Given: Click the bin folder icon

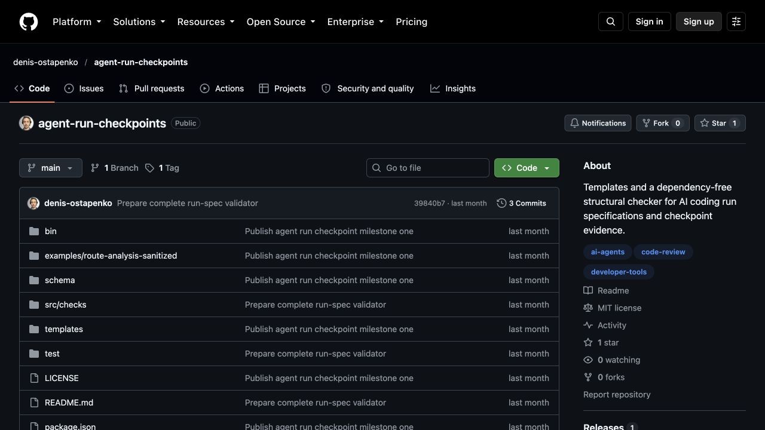Looking at the screenshot, I should (34, 231).
